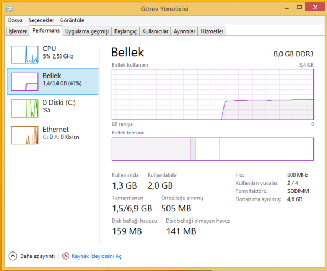The height and width of the screenshot is (271, 327).
Task: Click the large Bellek heading
Action: coord(127,52)
